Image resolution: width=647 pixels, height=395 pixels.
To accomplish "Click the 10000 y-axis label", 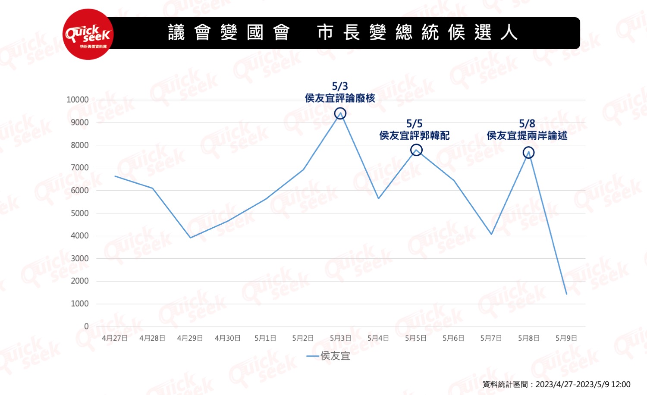I will (78, 100).
